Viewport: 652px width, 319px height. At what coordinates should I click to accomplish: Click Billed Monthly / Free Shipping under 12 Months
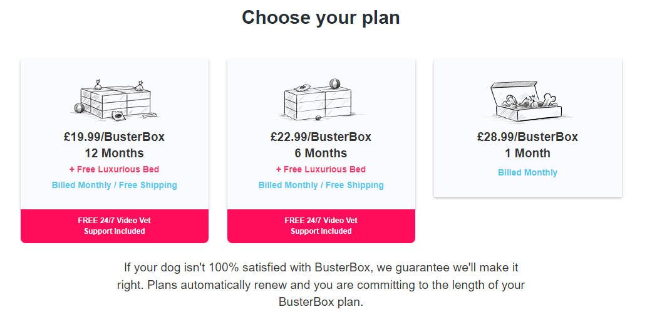pos(114,185)
